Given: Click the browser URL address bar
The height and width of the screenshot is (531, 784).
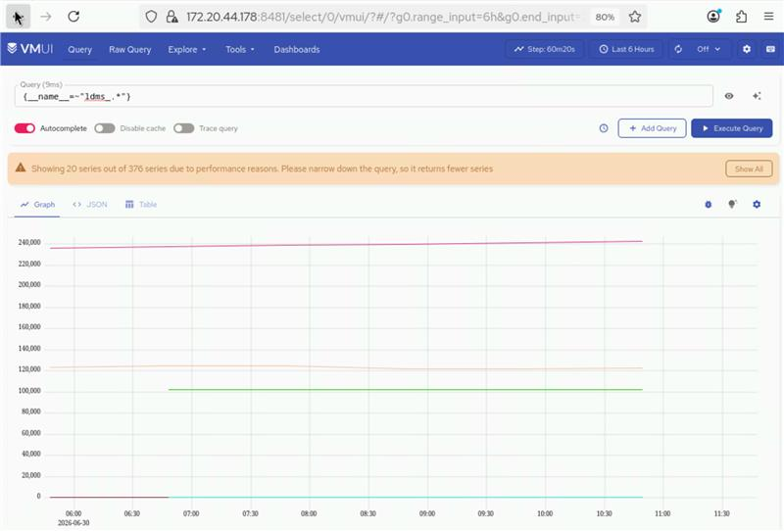Looking at the screenshot, I should [x=382, y=17].
